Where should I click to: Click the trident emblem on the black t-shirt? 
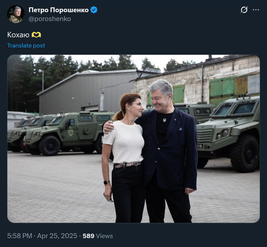click(164, 120)
